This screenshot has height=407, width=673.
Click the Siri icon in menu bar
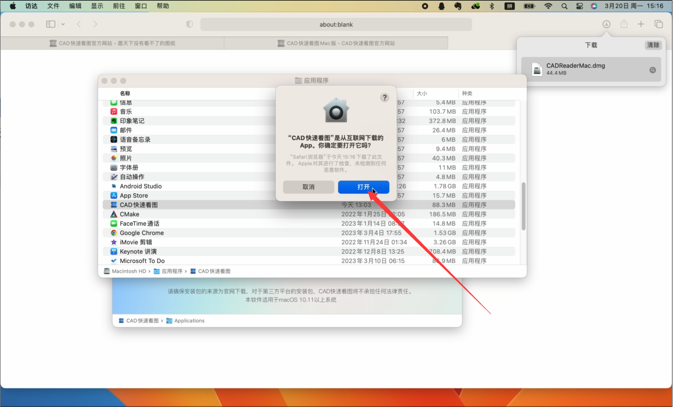click(594, 6)
